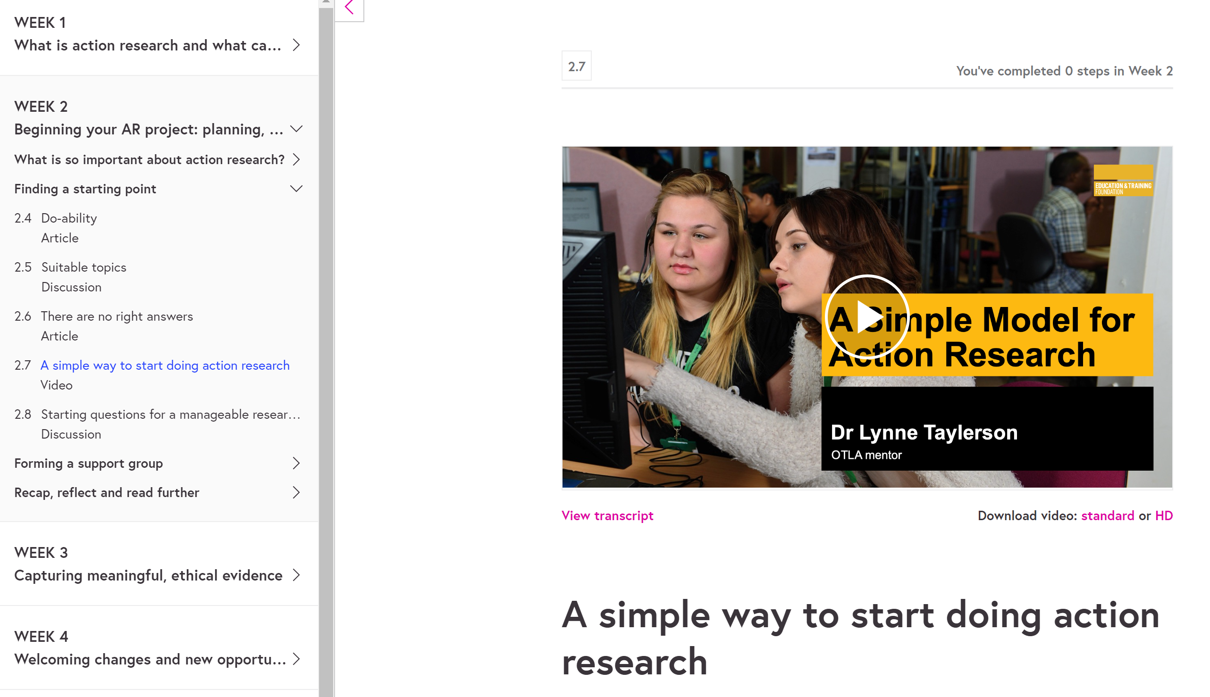
Task: Go to step 2.6 There are no right answers
Action: 117,316
